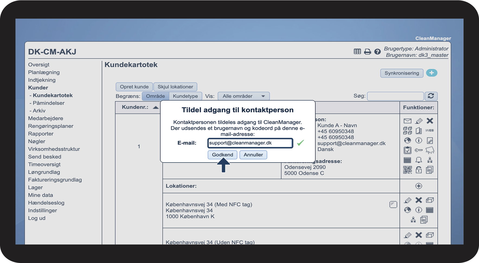The width and height of the screenshot is (479, 263).
Task: Toggle the Område filter button
Action: tap(155, 96)
